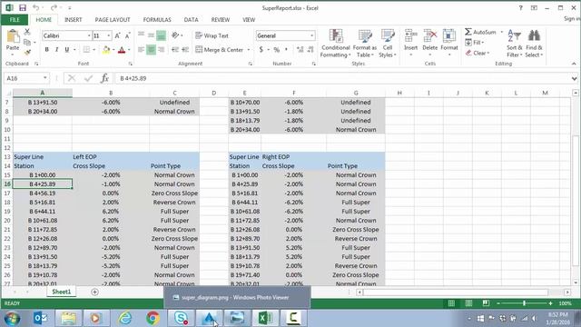Switch to the INSERT tab
Screen dimensions: 581x327
coord(73,20)
